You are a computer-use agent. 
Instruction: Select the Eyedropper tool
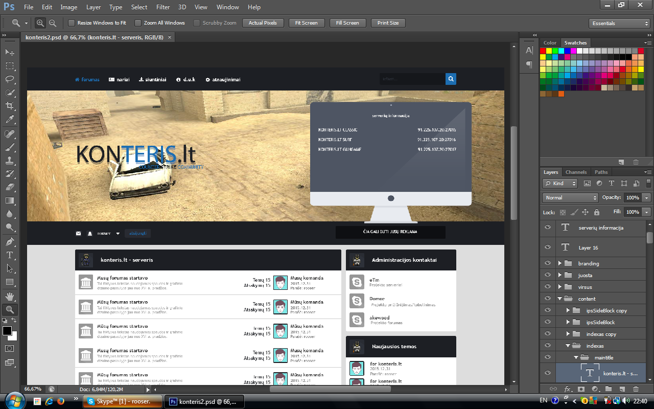coord(9,119)
